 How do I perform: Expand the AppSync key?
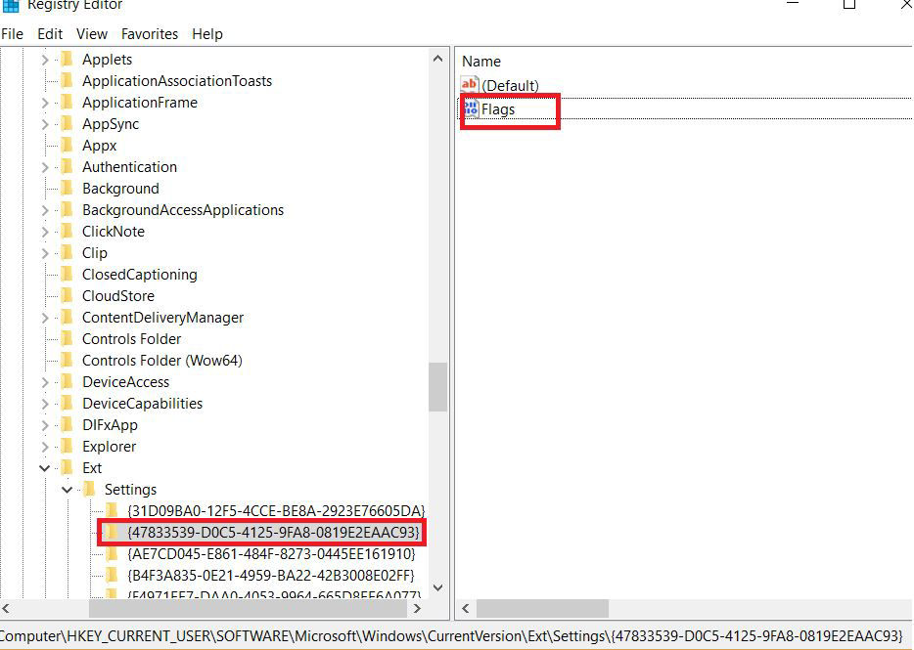point(45,125)
